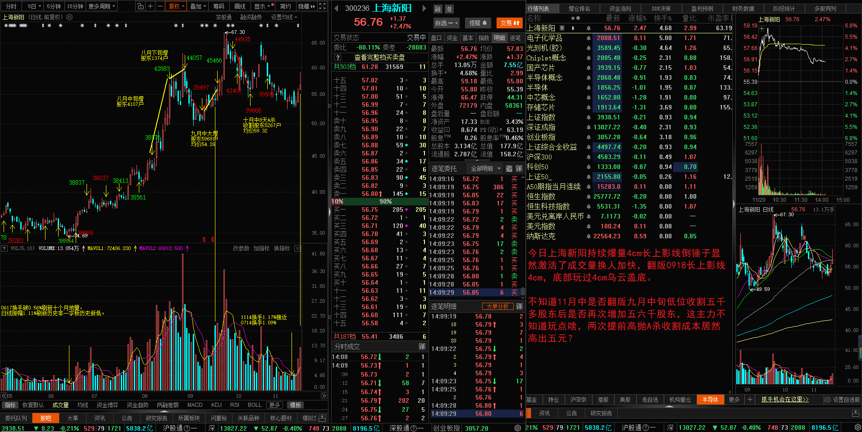Open 详 details in 分时成交 header
The height and width of the screenshot is (432, 862).
422,346
